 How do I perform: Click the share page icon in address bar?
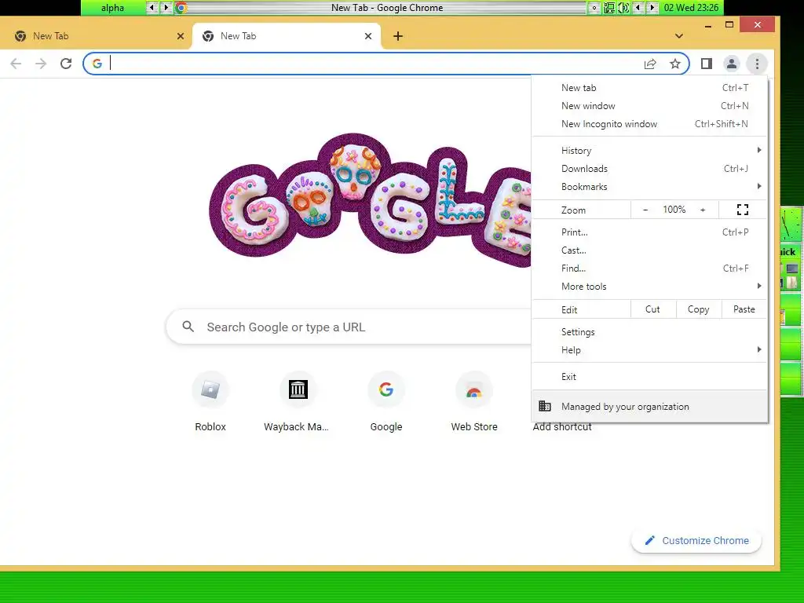coord(649,64)
